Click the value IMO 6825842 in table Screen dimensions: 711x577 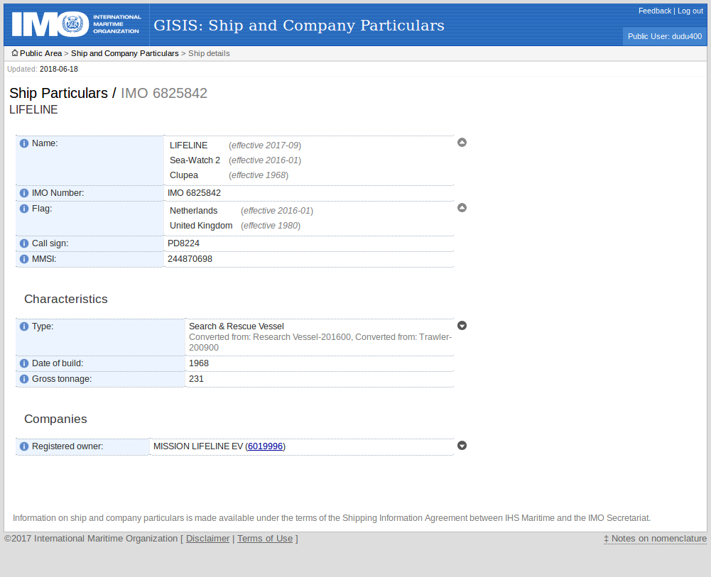pyautogui.click(x=194, y=193)
